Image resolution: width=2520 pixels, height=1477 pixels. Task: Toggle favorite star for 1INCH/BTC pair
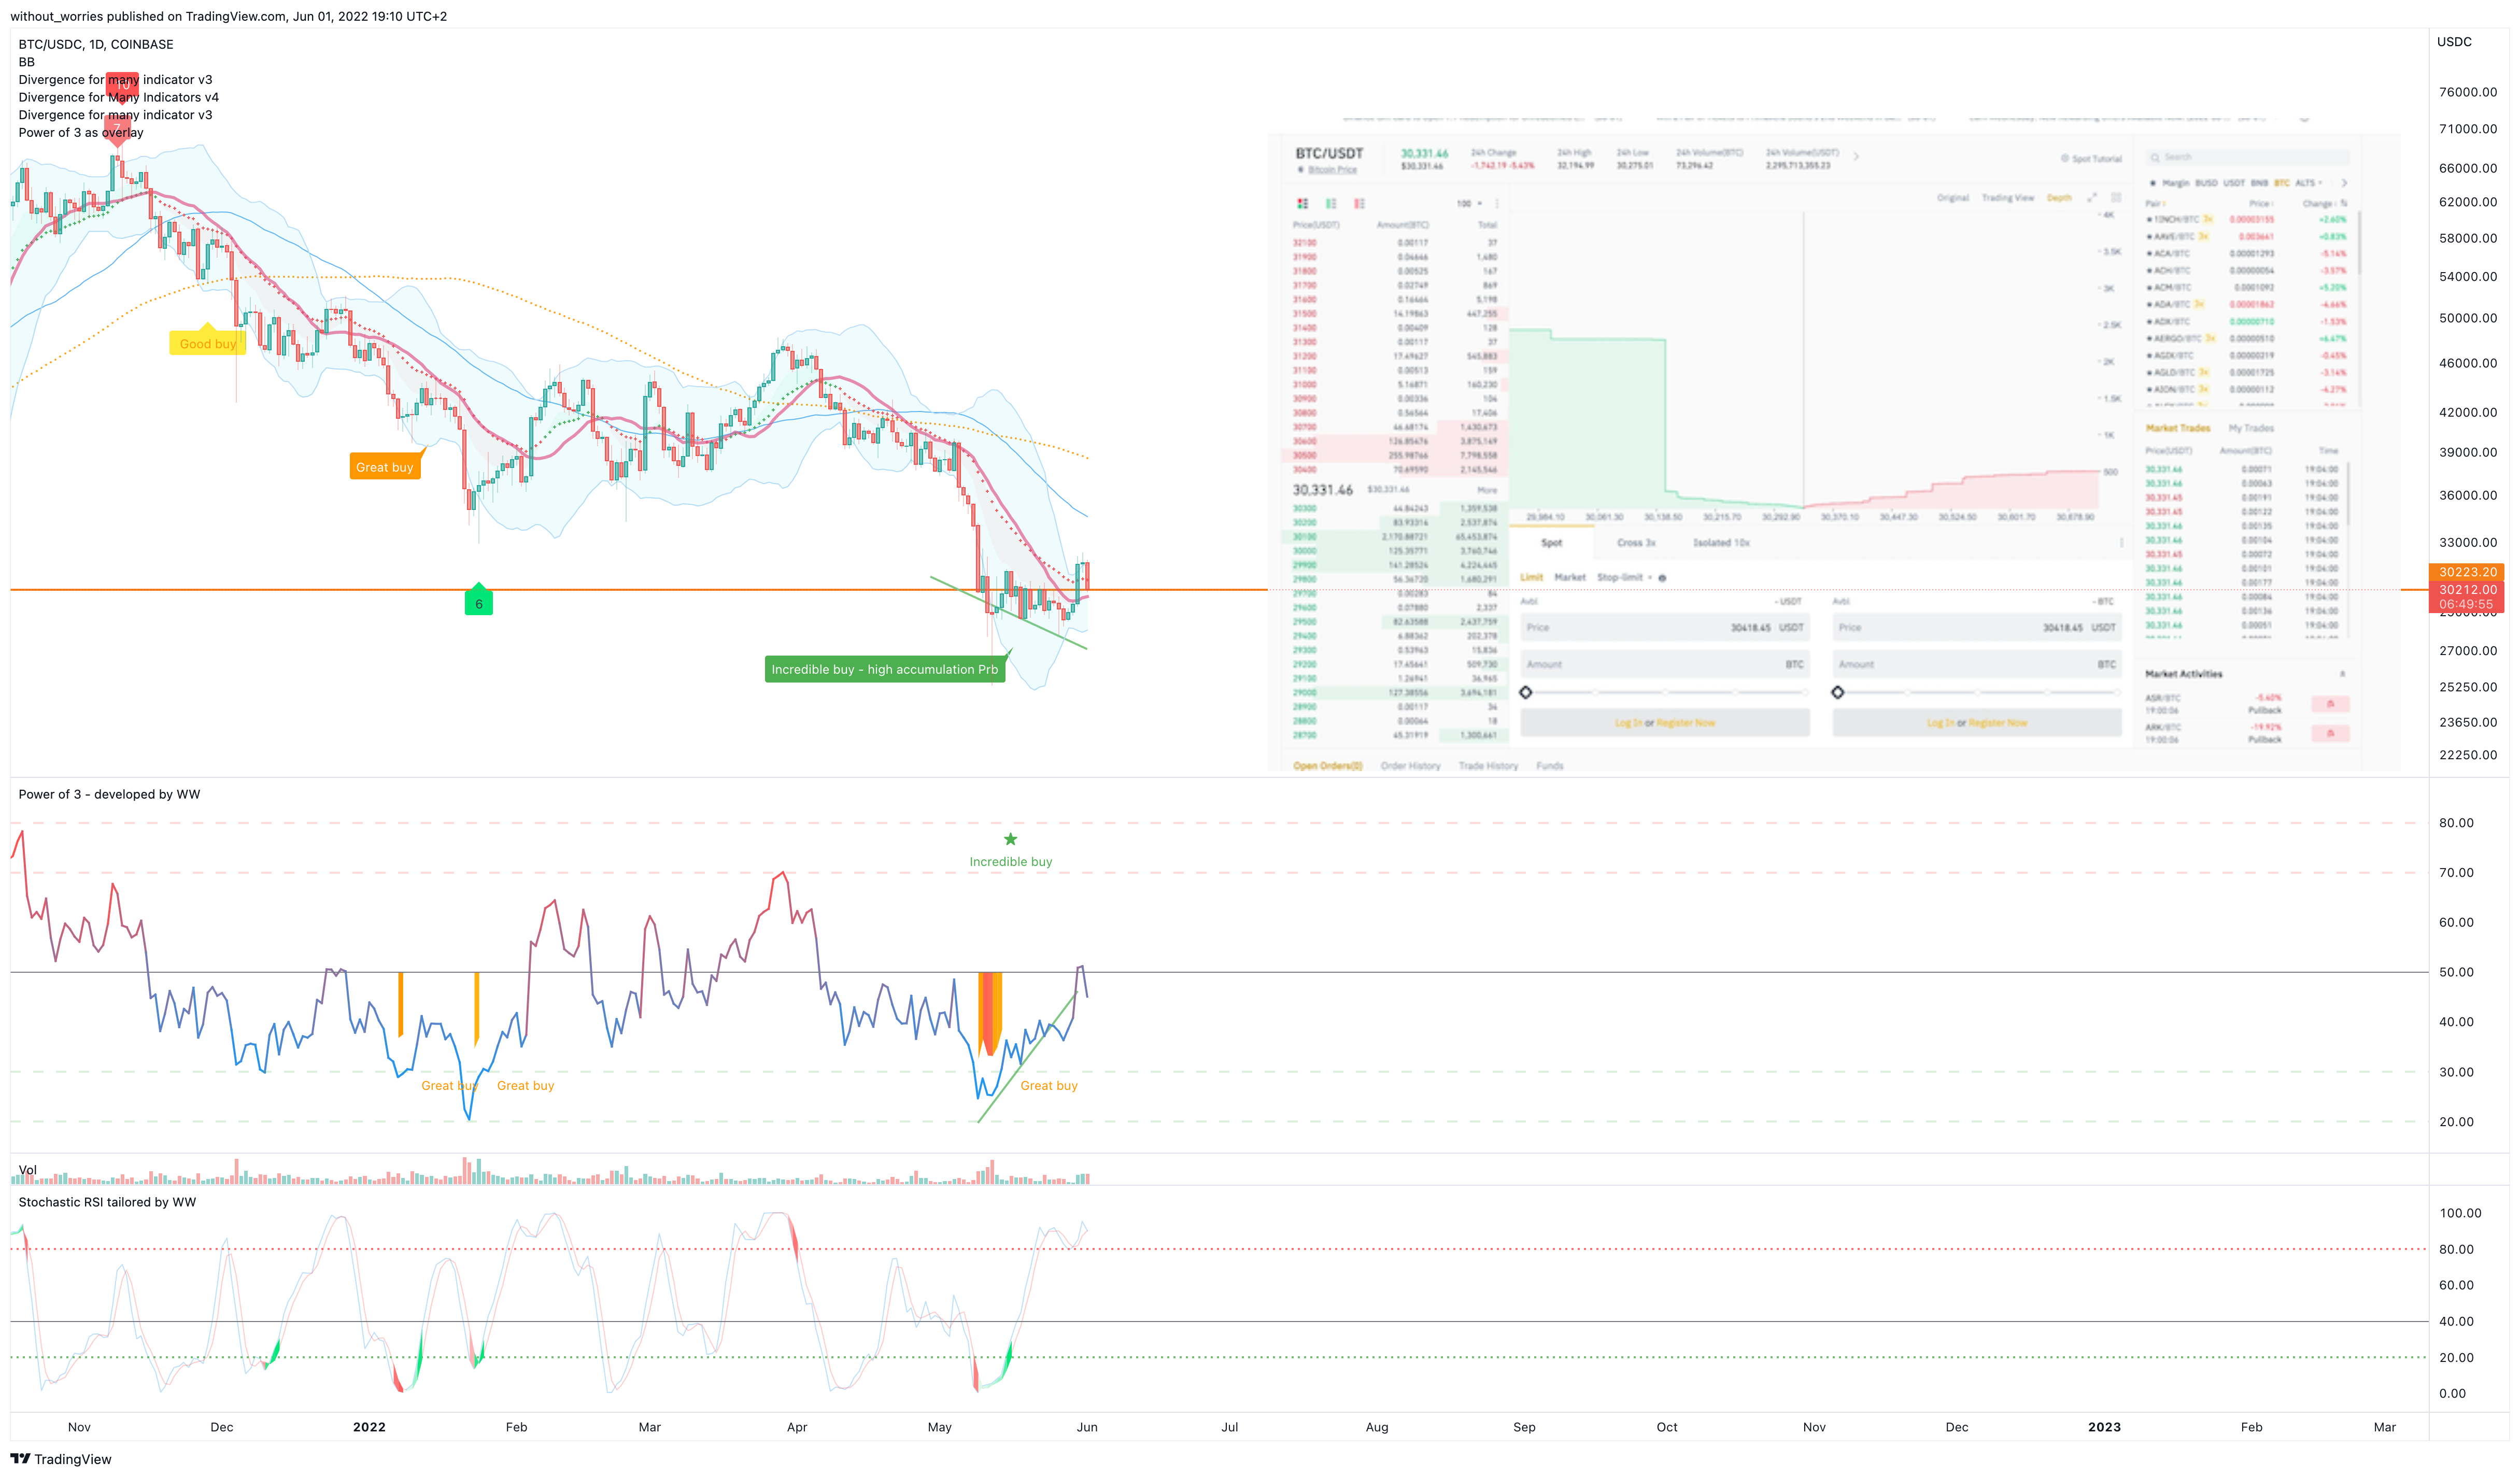click(2149, 219)
